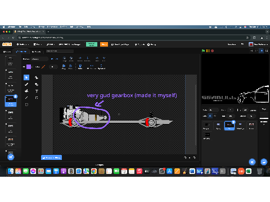Click the send to Back icon
Screen dimensions: 270x202
coord(104,59)
